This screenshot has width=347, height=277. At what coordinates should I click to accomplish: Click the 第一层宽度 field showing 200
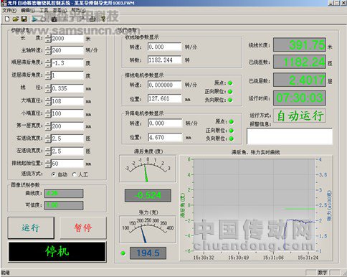click(x=67, y=126)
